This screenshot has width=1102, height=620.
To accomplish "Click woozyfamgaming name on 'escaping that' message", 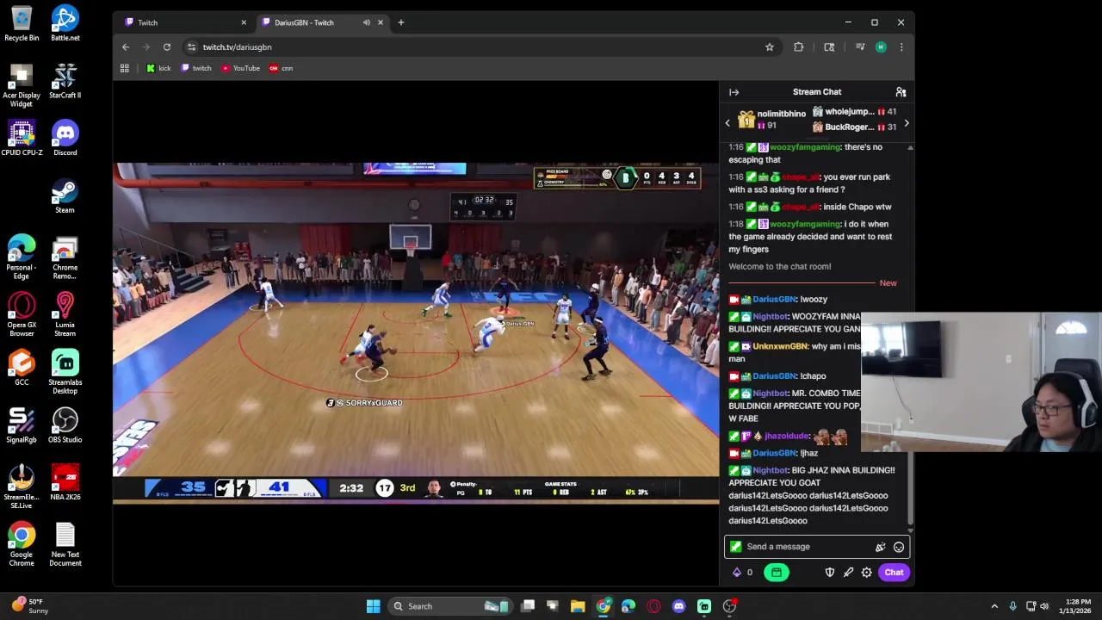I will pyautogui.click(x=804, y=147).
